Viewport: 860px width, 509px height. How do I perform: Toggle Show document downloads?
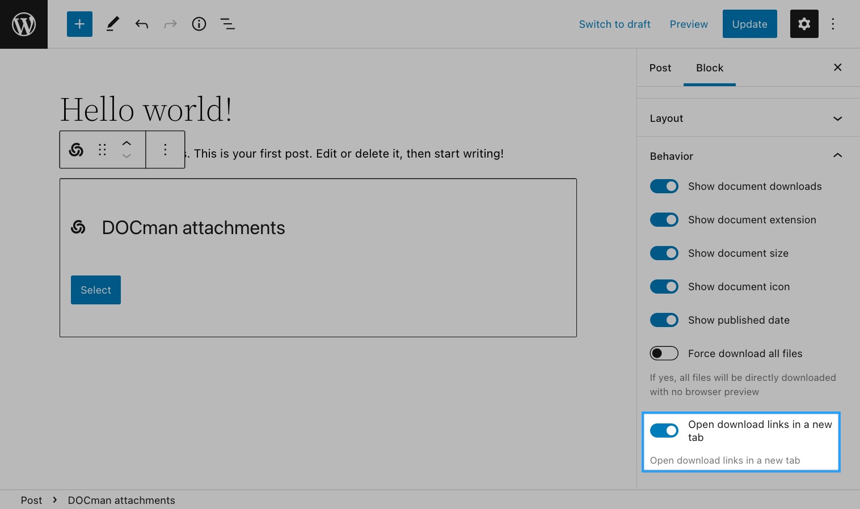point(664,186)
